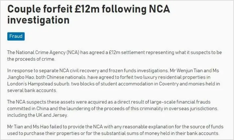The height and width of the screenshot is (140, 234).
Task: Click '£12m settlement' in the first paragraph
Action: click(127, 52)
